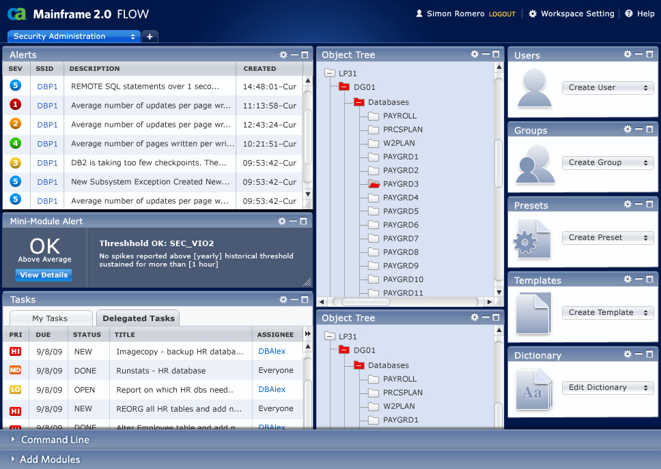Click the CA logo
Screen dimensions: 661x469
point(17,14)
